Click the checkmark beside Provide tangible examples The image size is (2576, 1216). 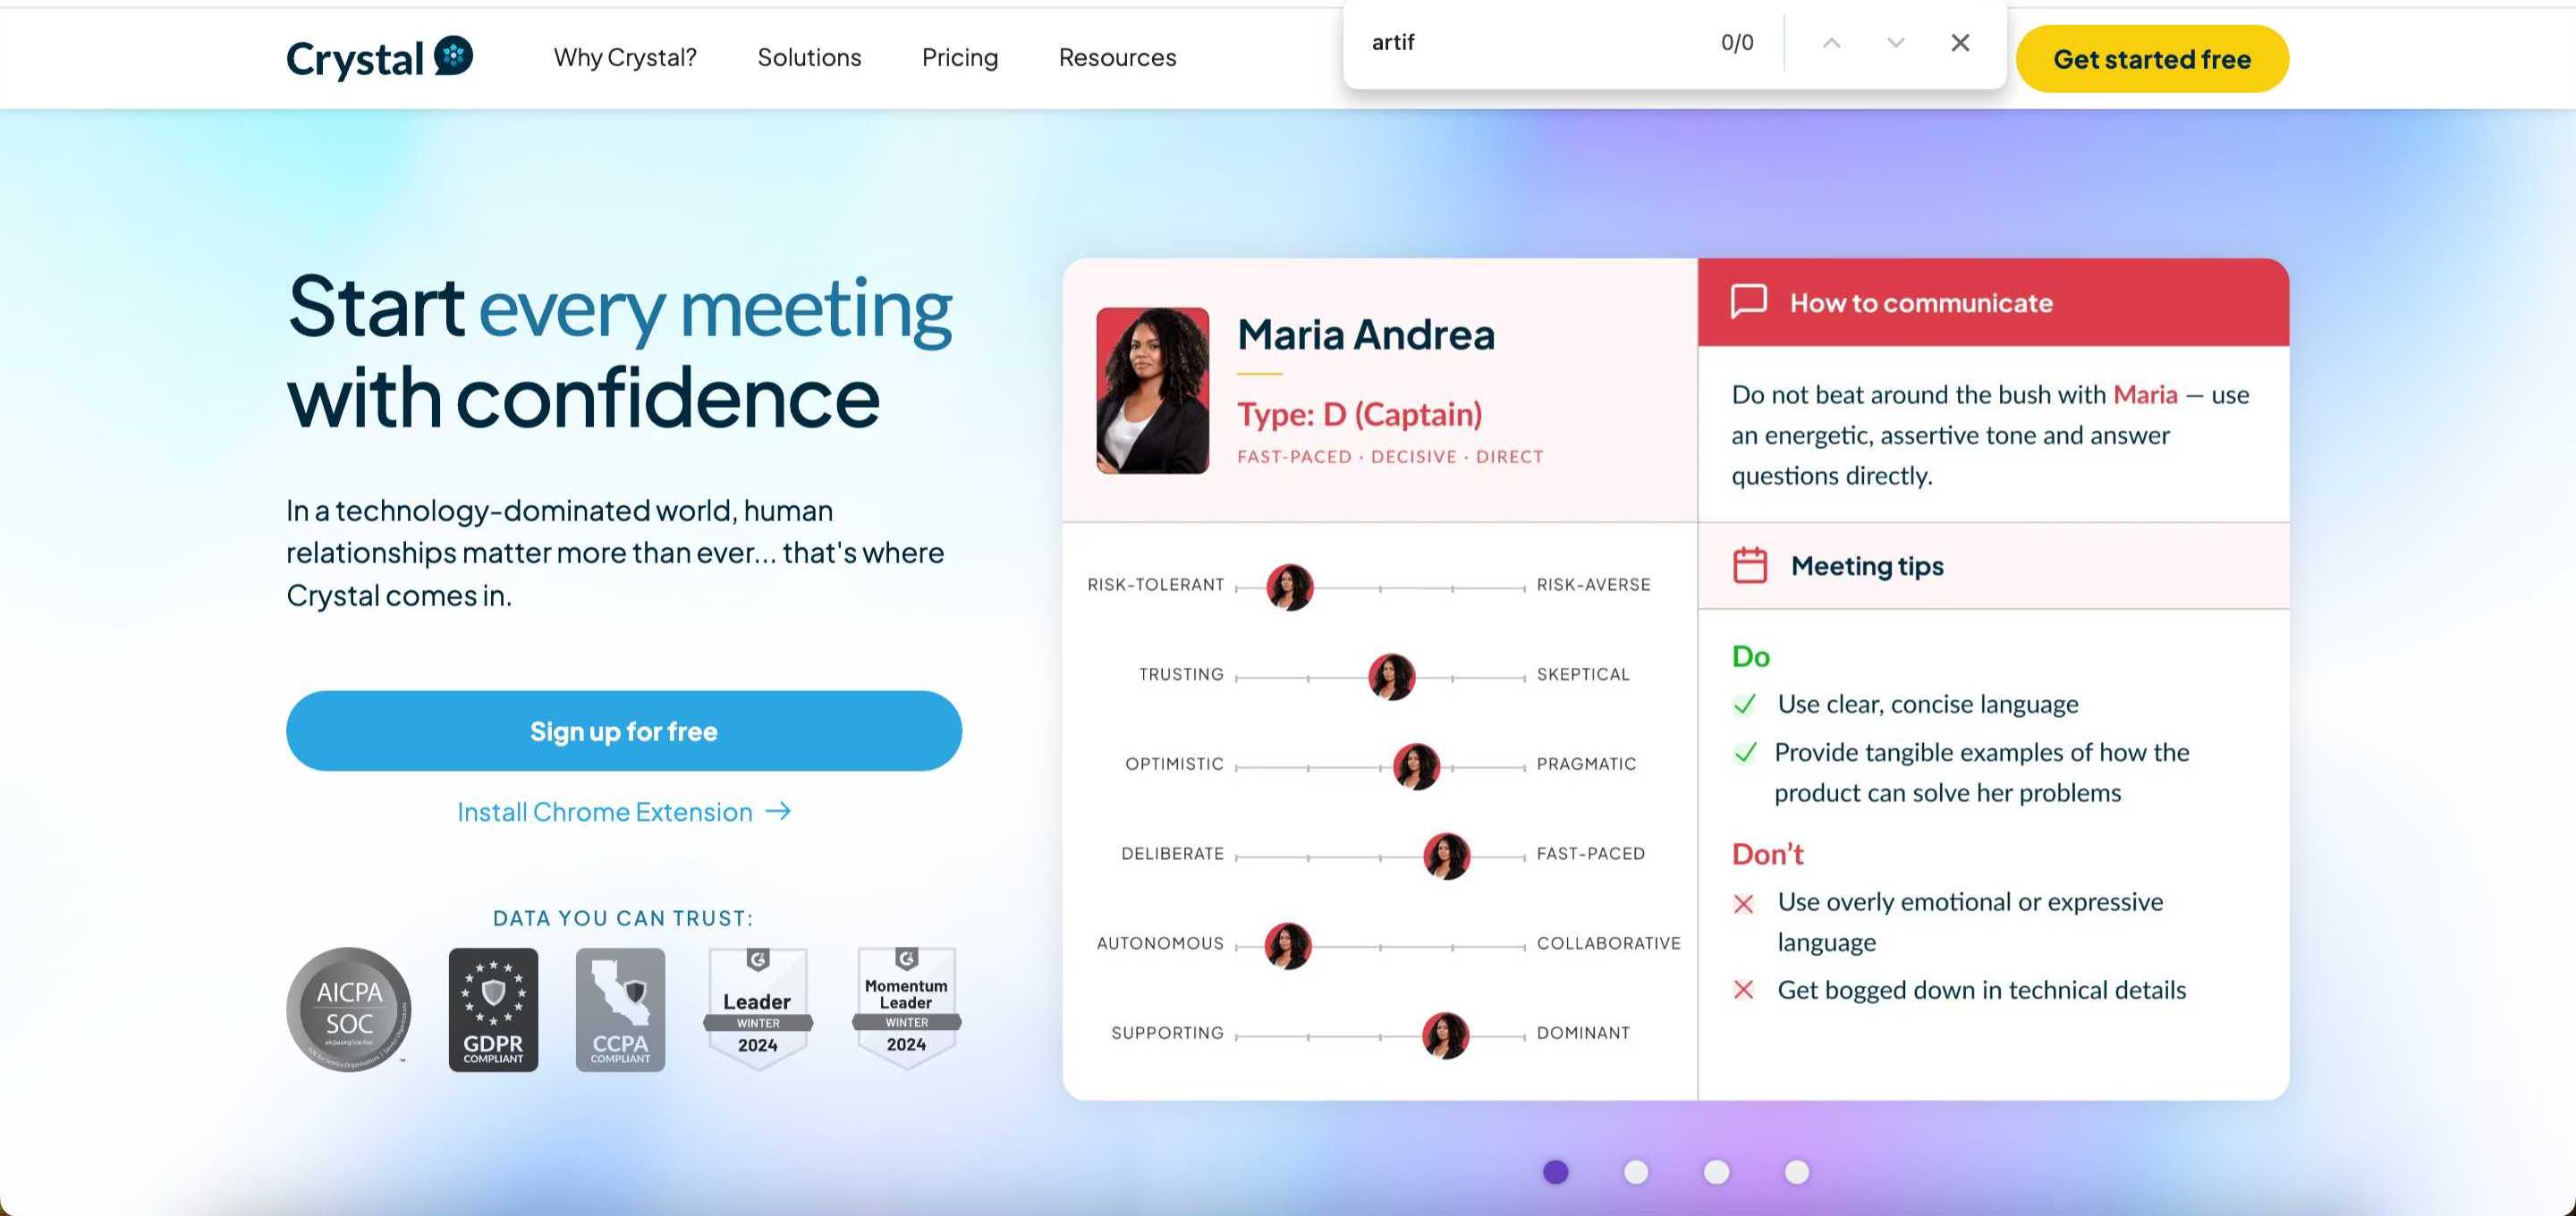(1745, 753)
